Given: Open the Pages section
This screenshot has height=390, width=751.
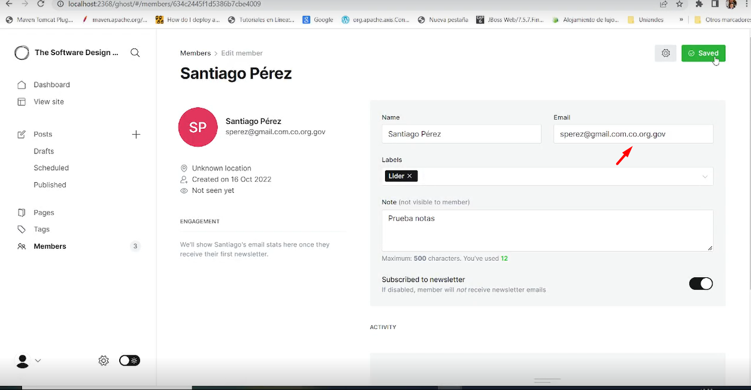Looking at the screenshot, I should point(22,212).
